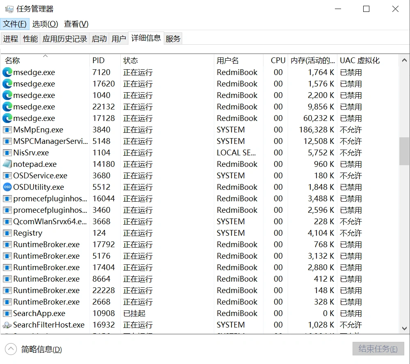The image size is (410, 364).
Task: Click the 简略信息 link text
Action: point(41,349)
